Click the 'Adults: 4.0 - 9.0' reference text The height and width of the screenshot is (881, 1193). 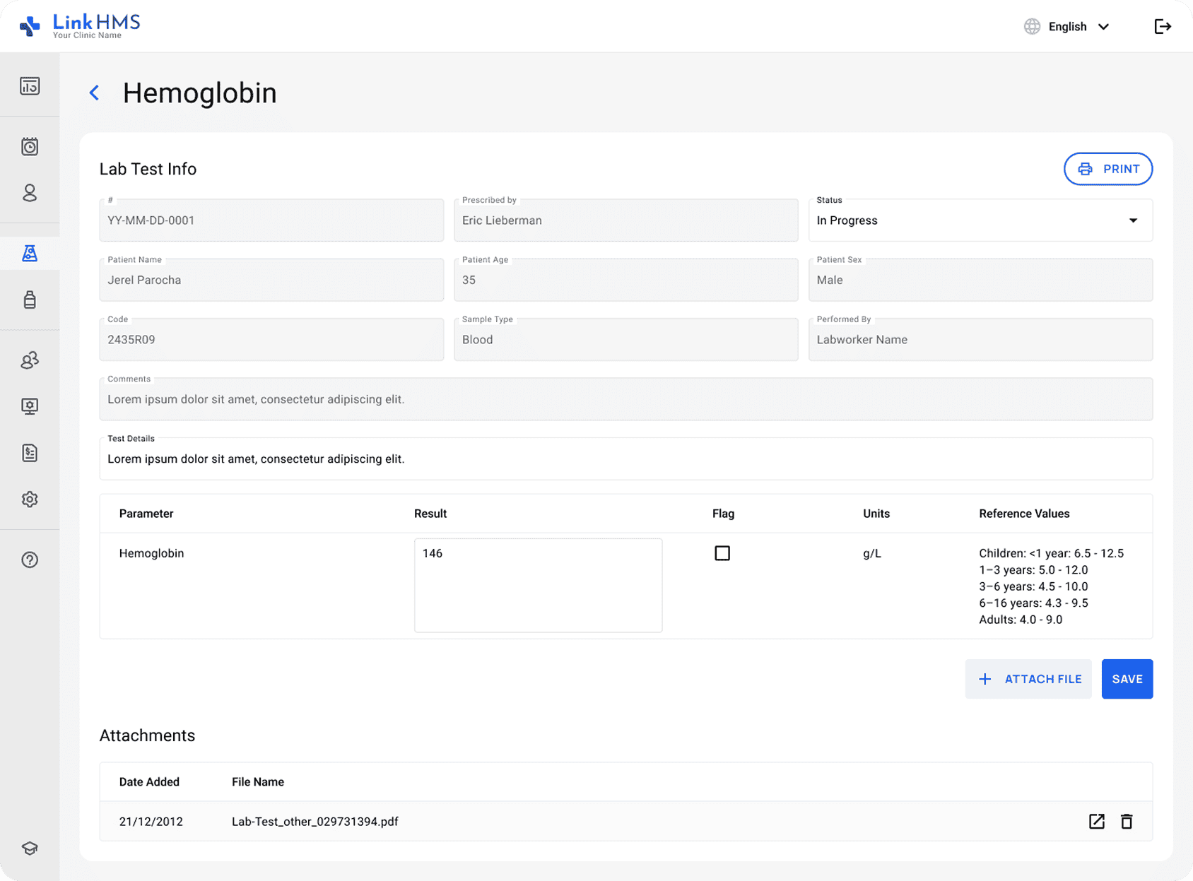1021,620
